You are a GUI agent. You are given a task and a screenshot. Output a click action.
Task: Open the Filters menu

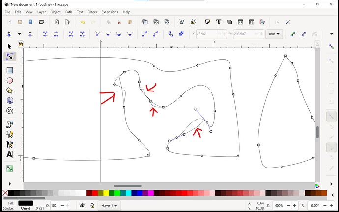(92, 12)
